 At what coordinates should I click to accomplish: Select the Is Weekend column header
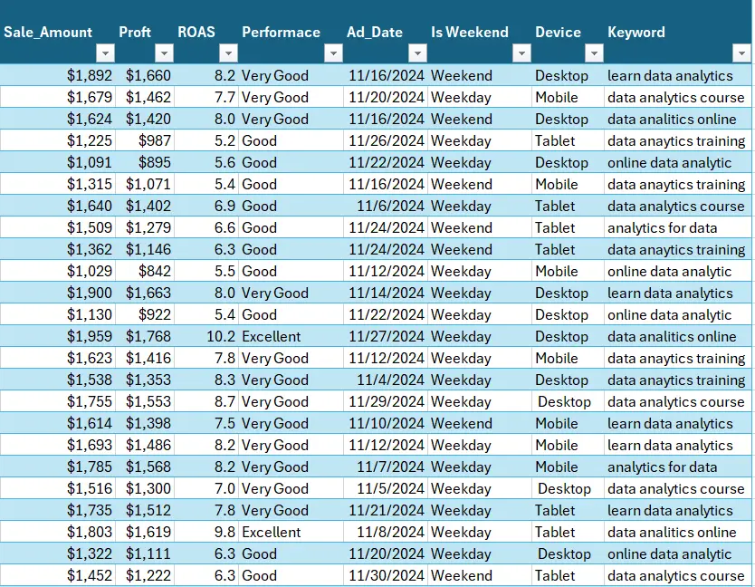(470, 32)
